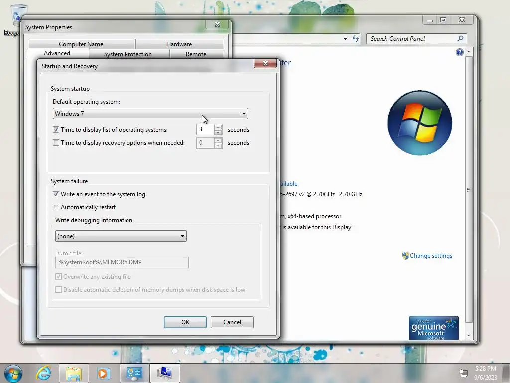This screenshot has height=383, width=510.
Task: Click the refresh arrows next to the address bar
Action: pyautogui.click(x=356, y=39)
